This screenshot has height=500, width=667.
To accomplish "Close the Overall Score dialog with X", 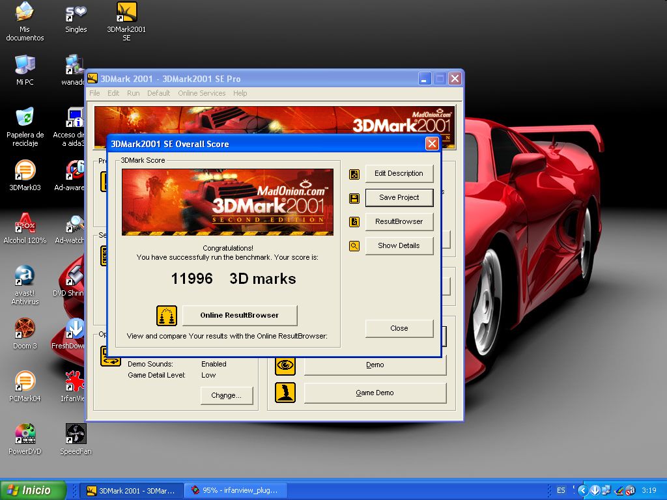I will 431,144.
